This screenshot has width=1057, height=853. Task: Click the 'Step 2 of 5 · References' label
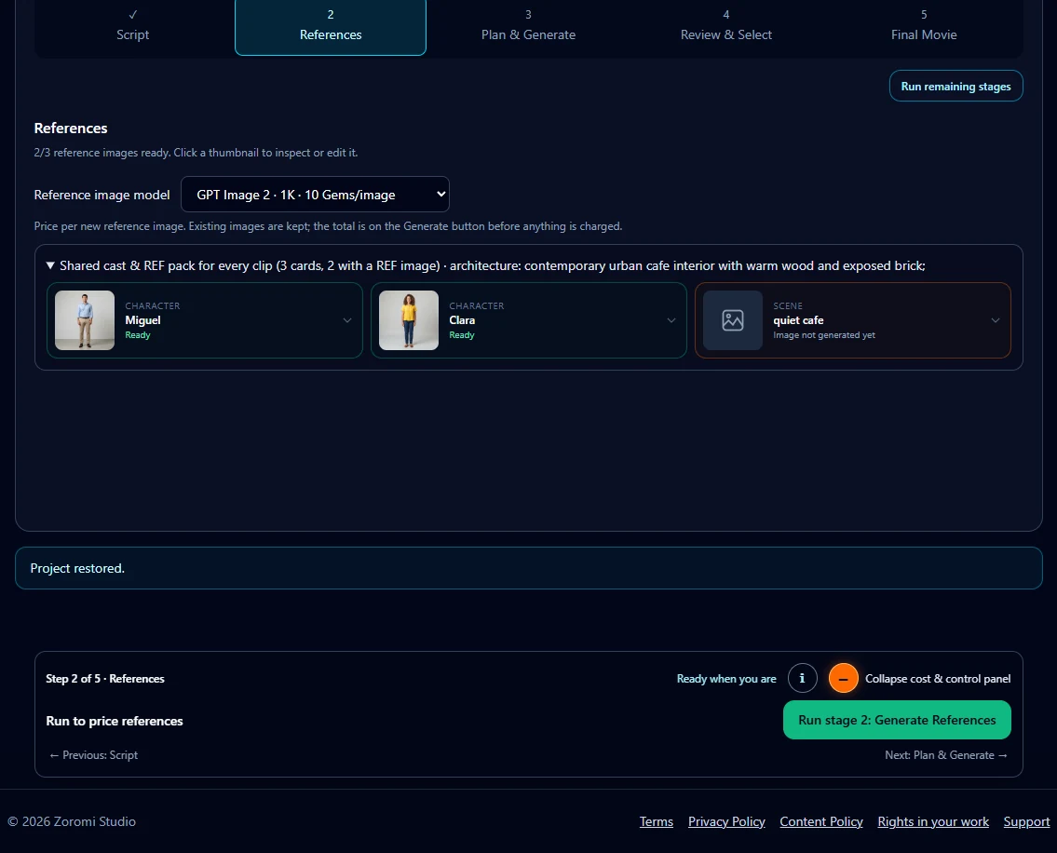click(x=105, y=678)
